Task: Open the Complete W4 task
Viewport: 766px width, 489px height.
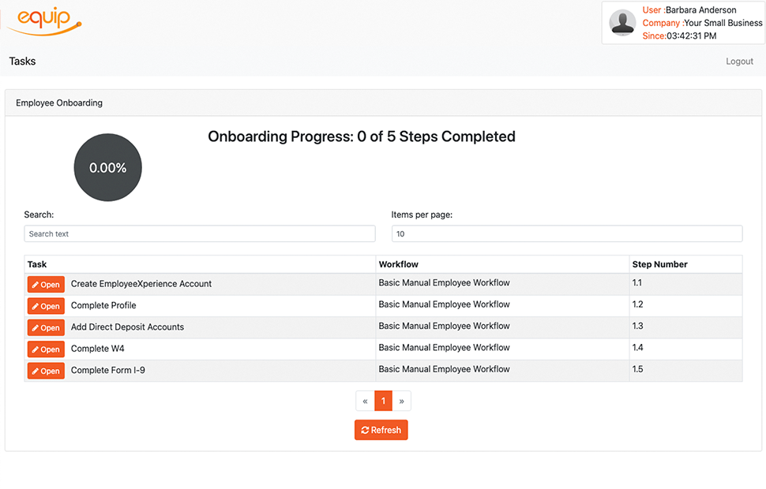Action: [x=46, y=349]
